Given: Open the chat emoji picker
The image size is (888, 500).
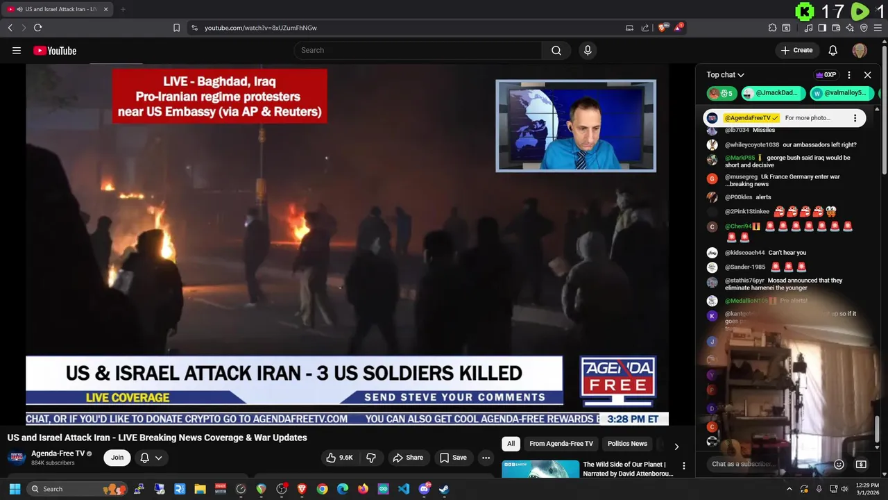Looking at the screenshot, I should tap(839, 464).
